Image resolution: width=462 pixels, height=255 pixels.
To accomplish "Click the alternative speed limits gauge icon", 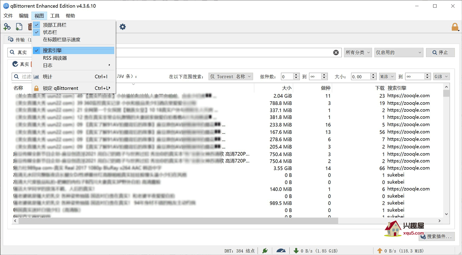I will coord(281,251).
